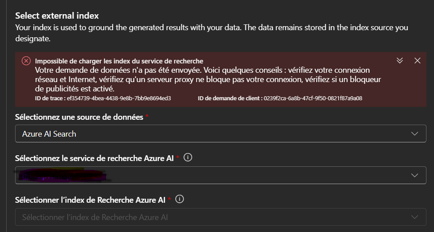The image size is (434, 232).
Task: Click chevron arrow of data source combo box
Action: pyautogui.click(x=415, y=134)
